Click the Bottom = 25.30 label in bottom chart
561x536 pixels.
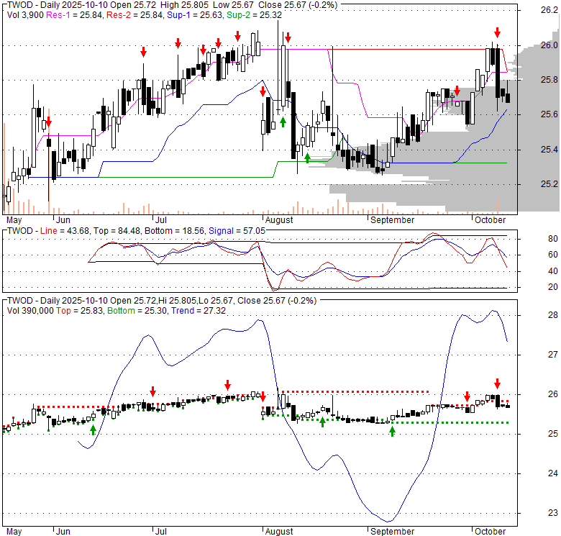(137, 311)
